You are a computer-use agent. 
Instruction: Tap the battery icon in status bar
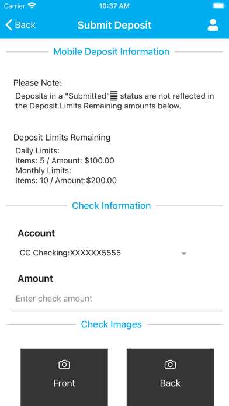click(218, 6)
